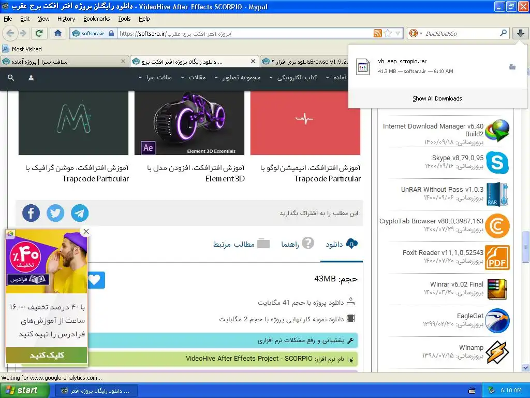
Task: Open the View menu
Action: 43,19
